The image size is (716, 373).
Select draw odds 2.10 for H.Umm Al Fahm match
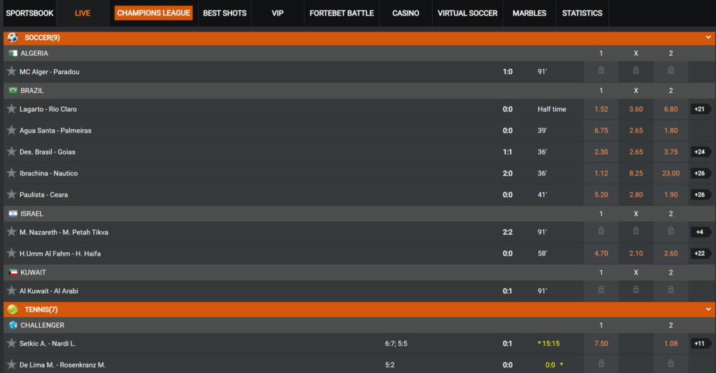[x=636, y=254]
